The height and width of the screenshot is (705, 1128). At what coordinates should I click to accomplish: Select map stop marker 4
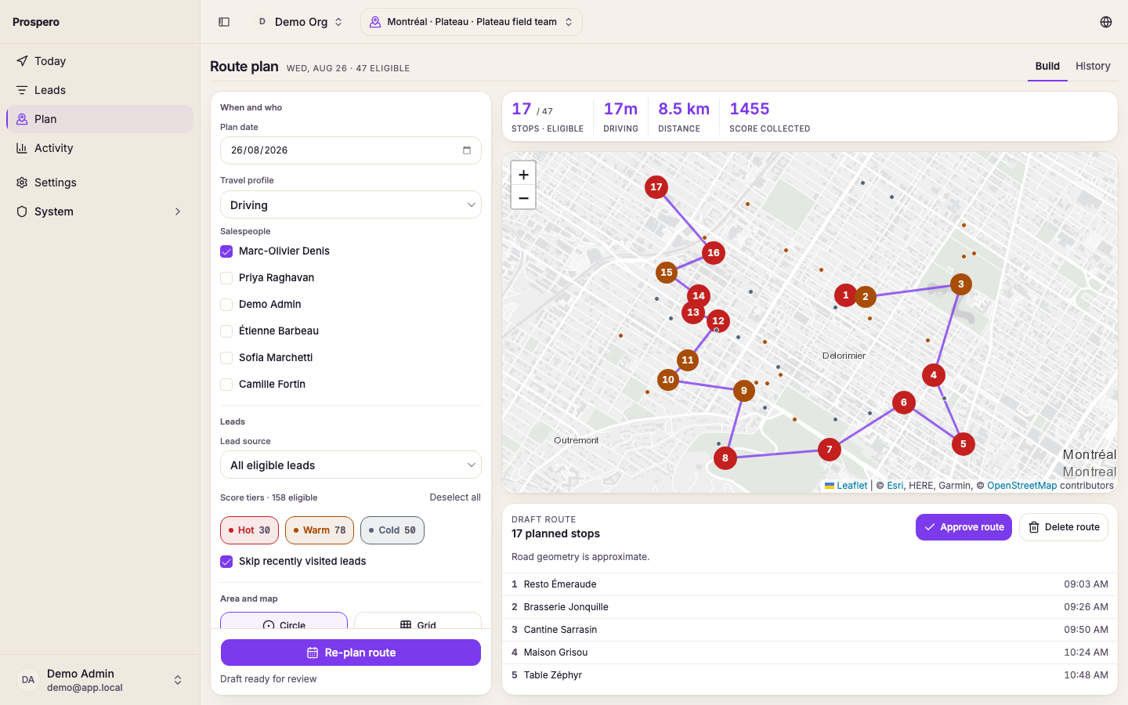tap(934, 375)
